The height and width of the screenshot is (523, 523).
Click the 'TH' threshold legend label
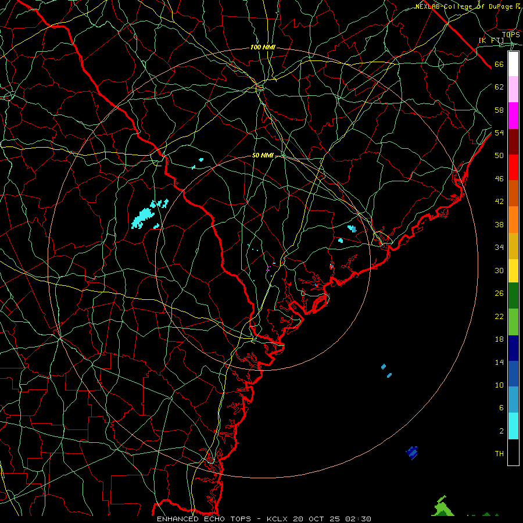pos(499,454)
